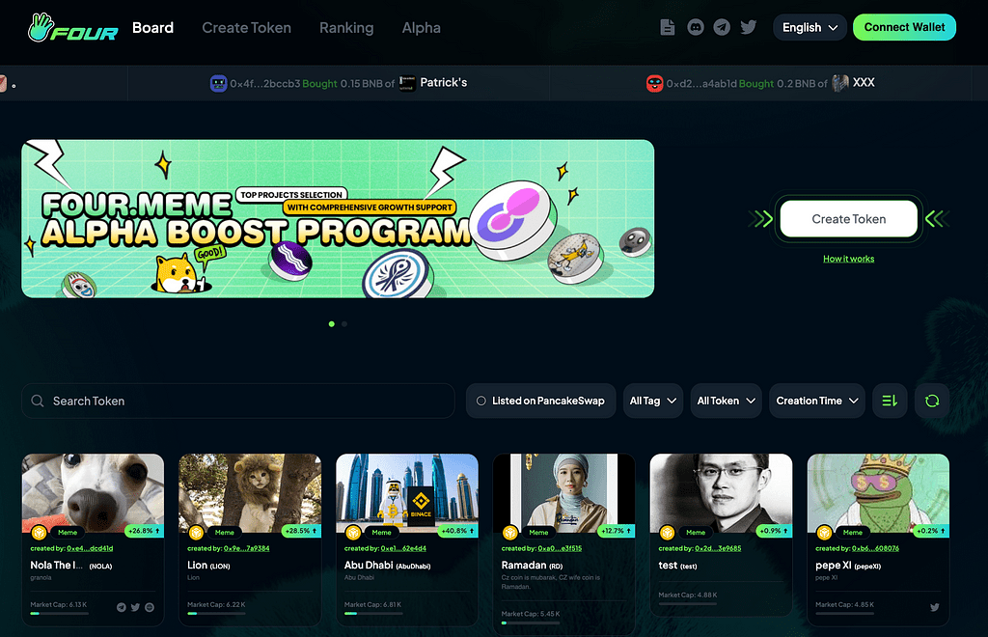Open the Telegram icon in header
This screenshot has height=637, width=988.
coord(722,27)
